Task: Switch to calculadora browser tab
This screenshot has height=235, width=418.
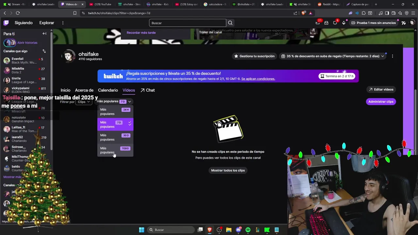Action: tap(216, 4)
